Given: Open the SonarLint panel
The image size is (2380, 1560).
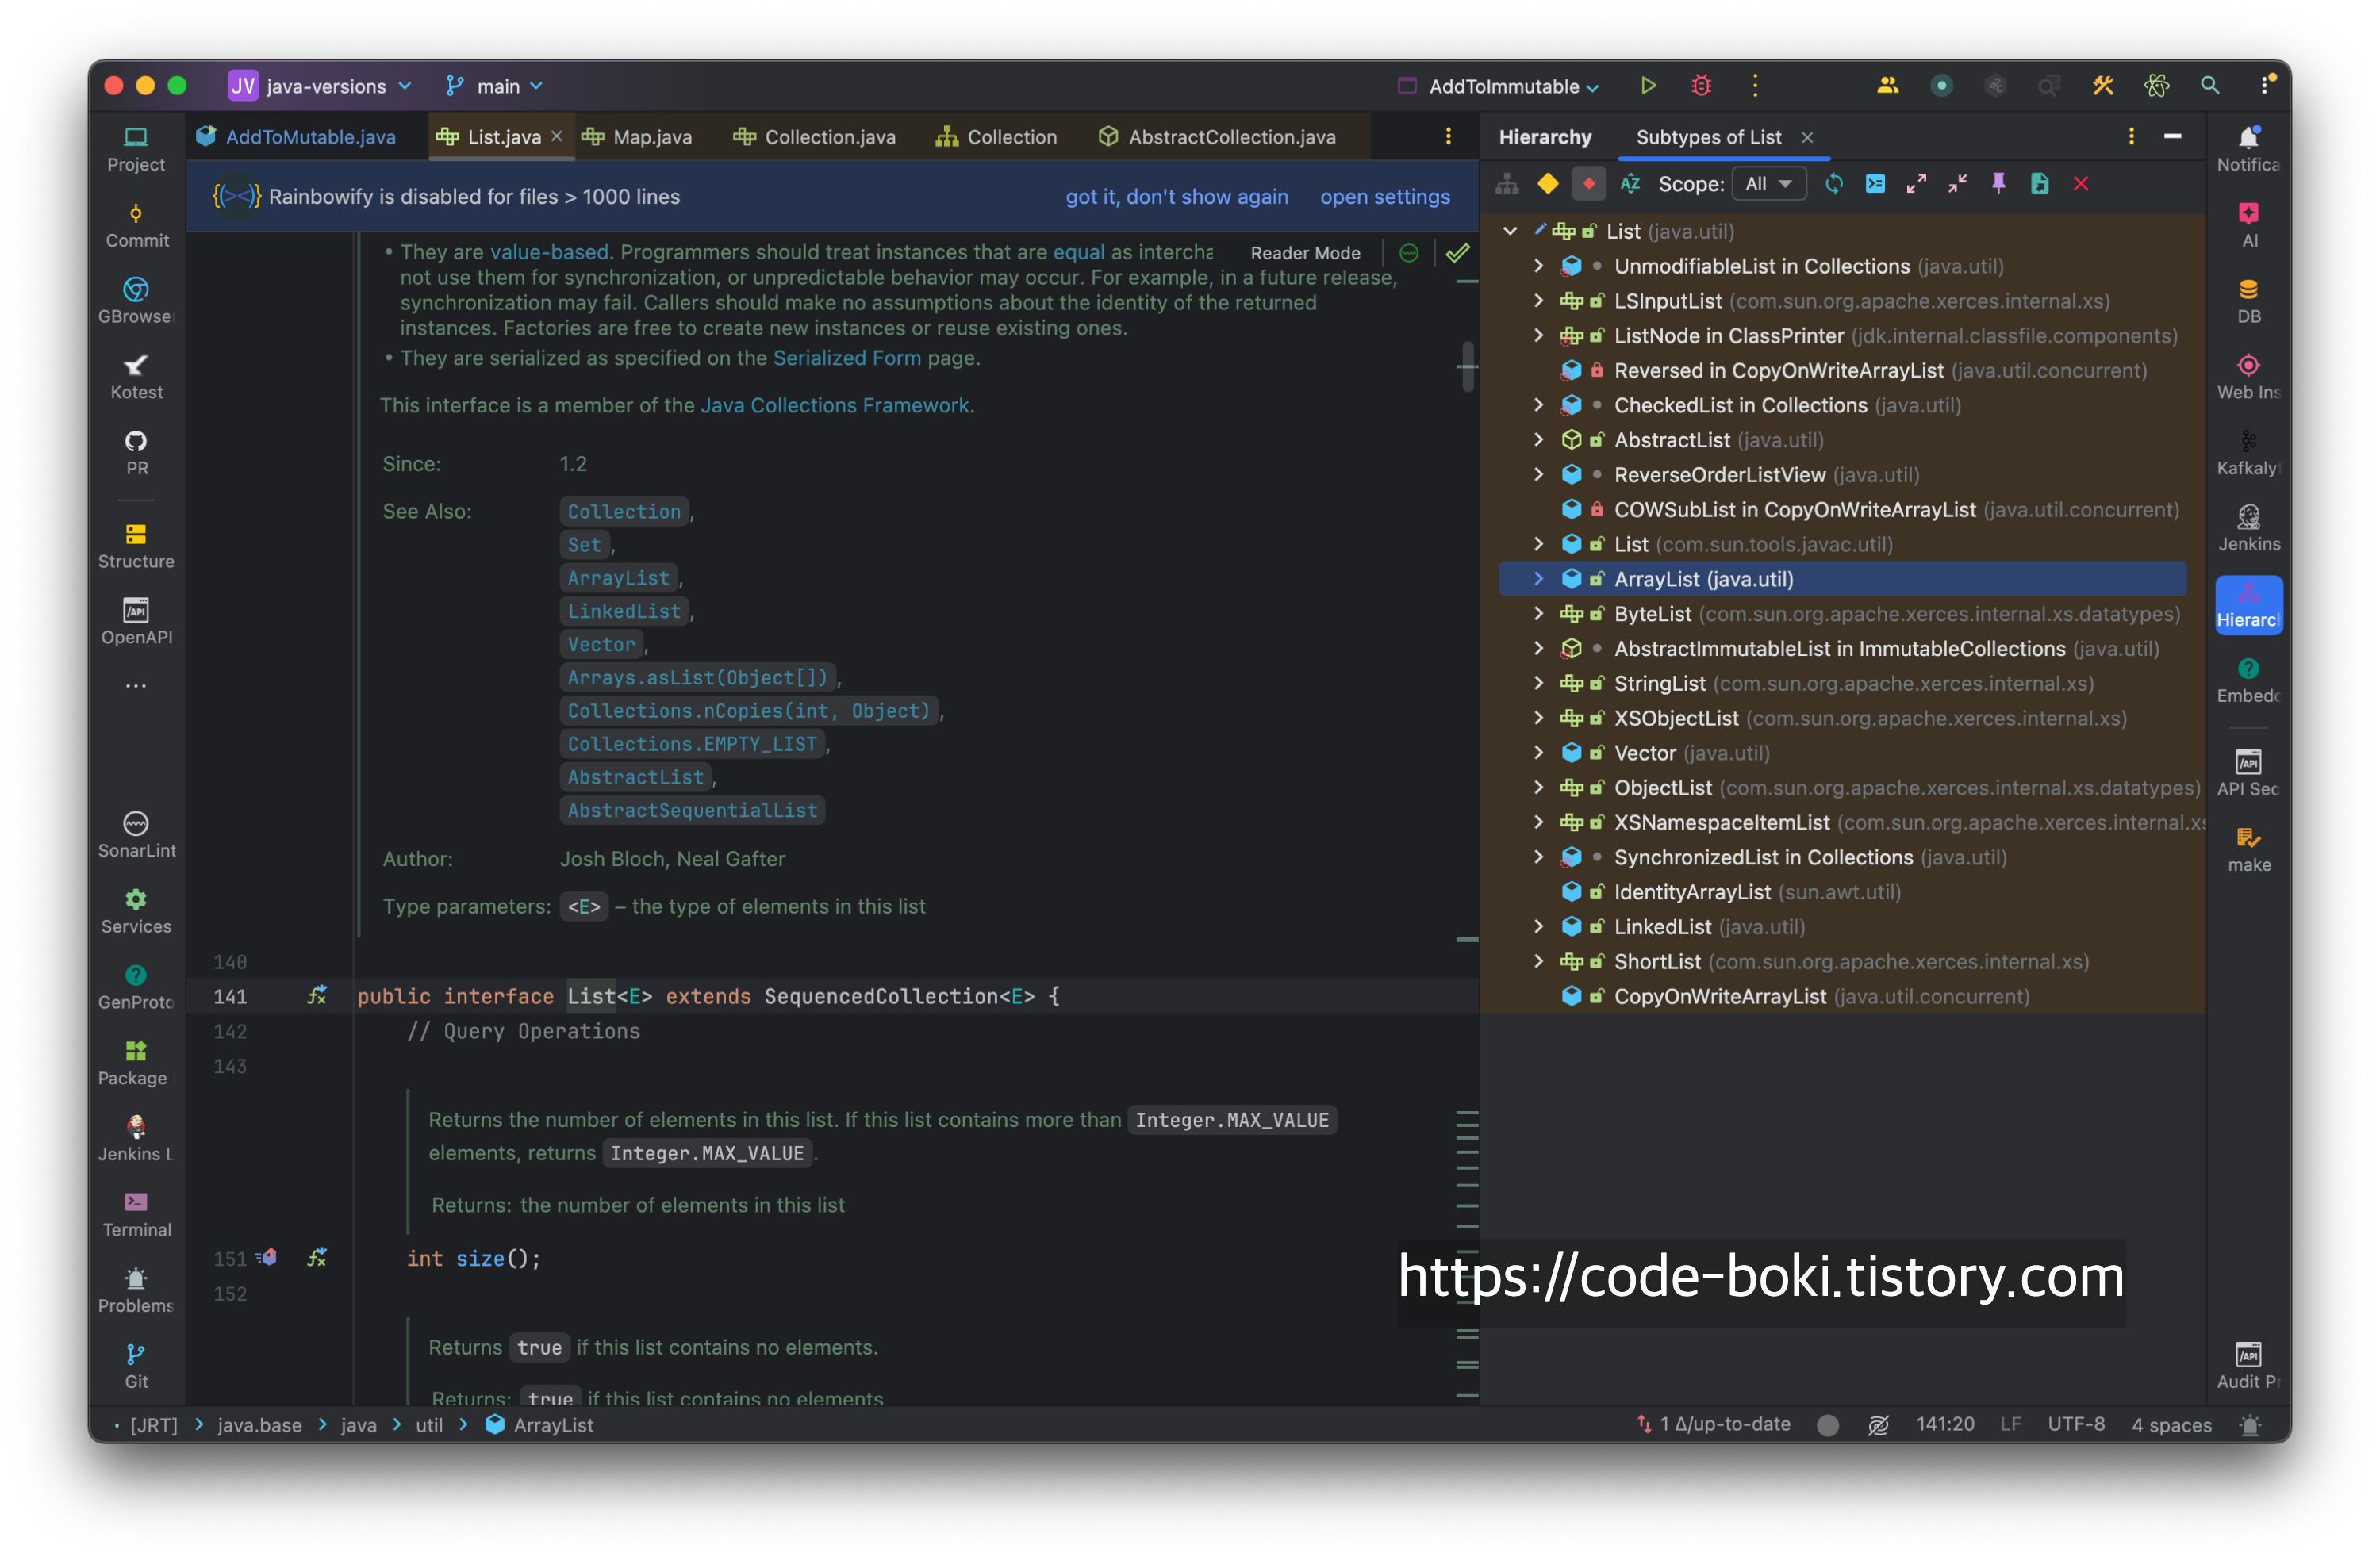Looking at the screenshot, I should tap(136, 834).
